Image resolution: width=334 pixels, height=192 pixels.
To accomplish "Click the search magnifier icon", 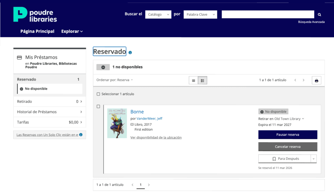I will [x=319, y=15].
